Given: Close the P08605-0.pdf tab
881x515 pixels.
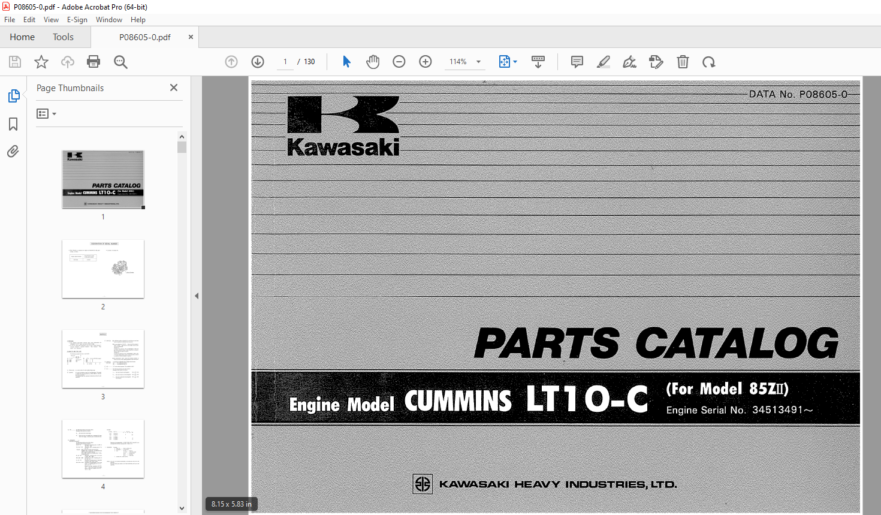Looking at the screenshot, I should pyautogui.click(x=191, y=37).
